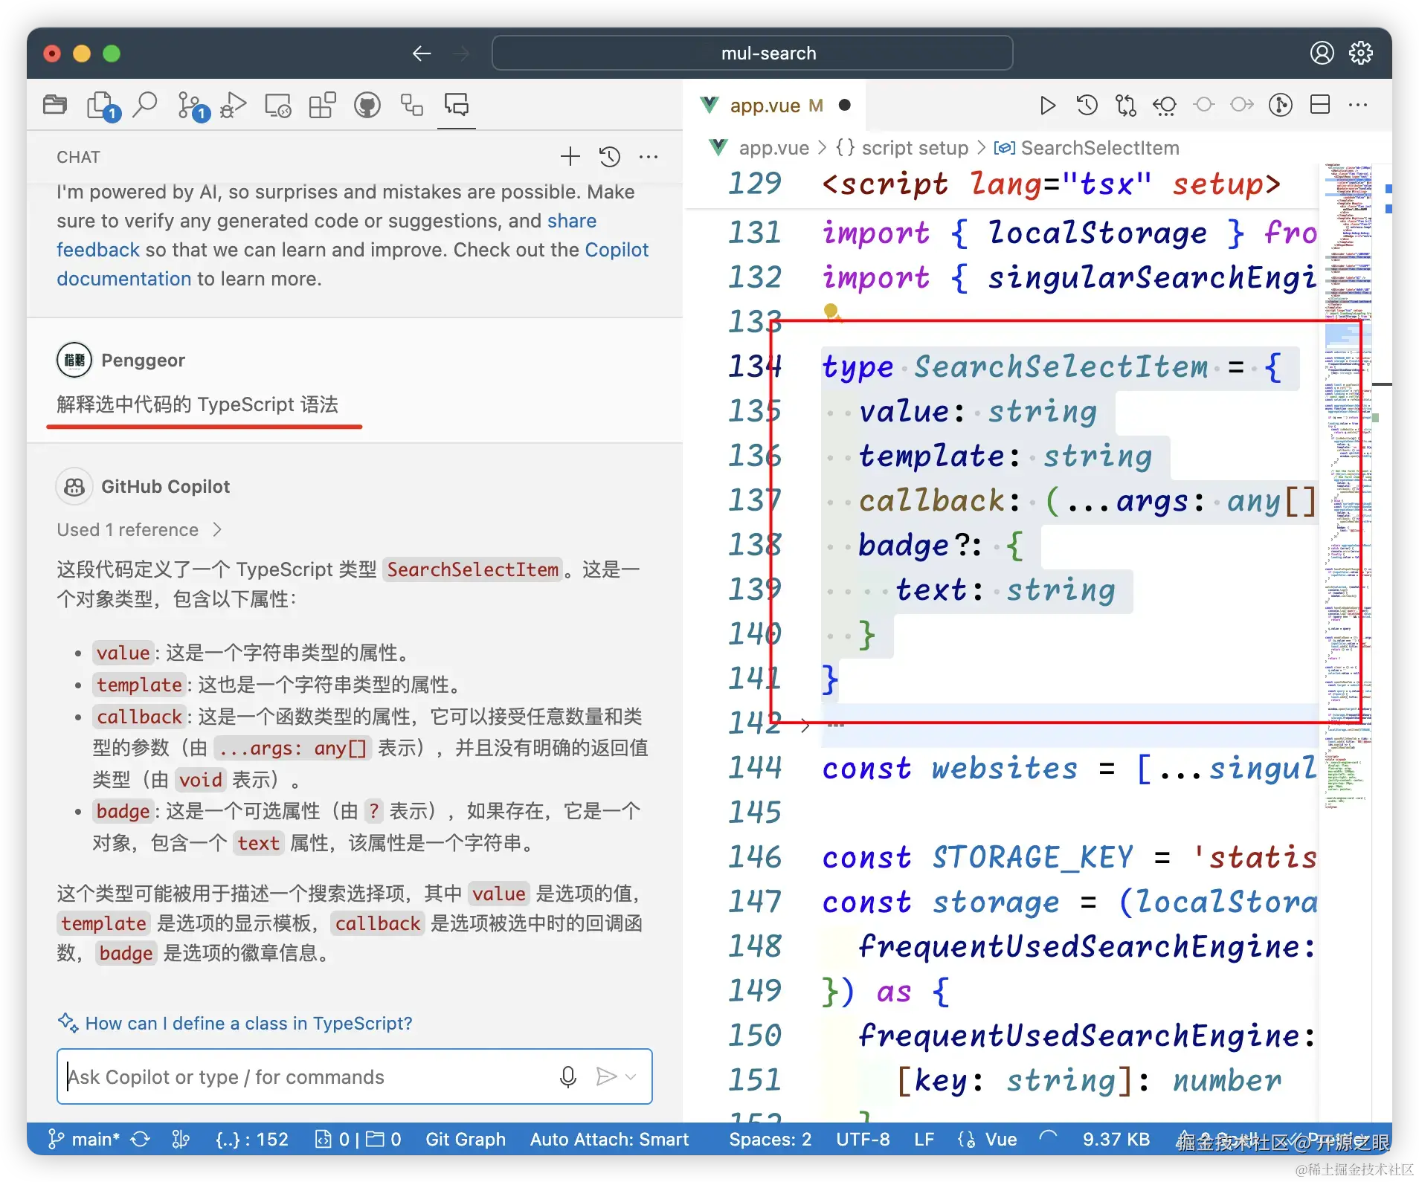Open the Extensions view icon

pyautogui.click(x=323, y=106)
